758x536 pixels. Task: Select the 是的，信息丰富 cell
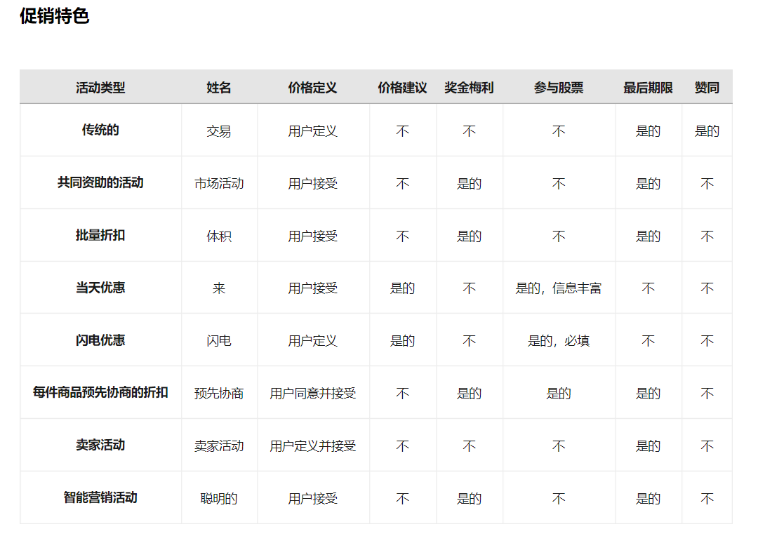[x=558, y=288]
